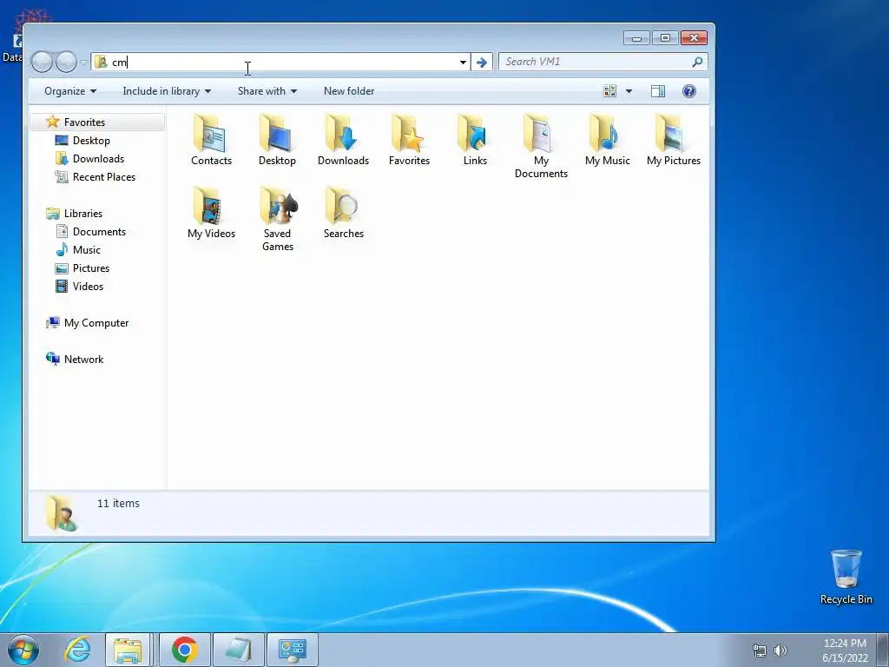889x667 pixels.
Task: Select Desktop under Favorites in sidebar
Action: pyautogui.click(x=91, y=140)
